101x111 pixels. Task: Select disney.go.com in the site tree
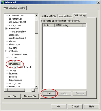15,80
